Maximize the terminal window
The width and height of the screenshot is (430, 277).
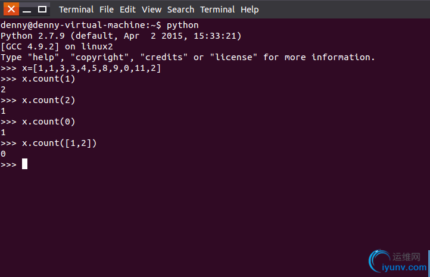tap(42, 10)
